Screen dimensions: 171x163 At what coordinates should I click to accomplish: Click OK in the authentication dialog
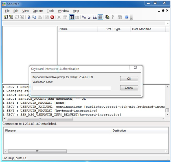(x=129, y=79)
